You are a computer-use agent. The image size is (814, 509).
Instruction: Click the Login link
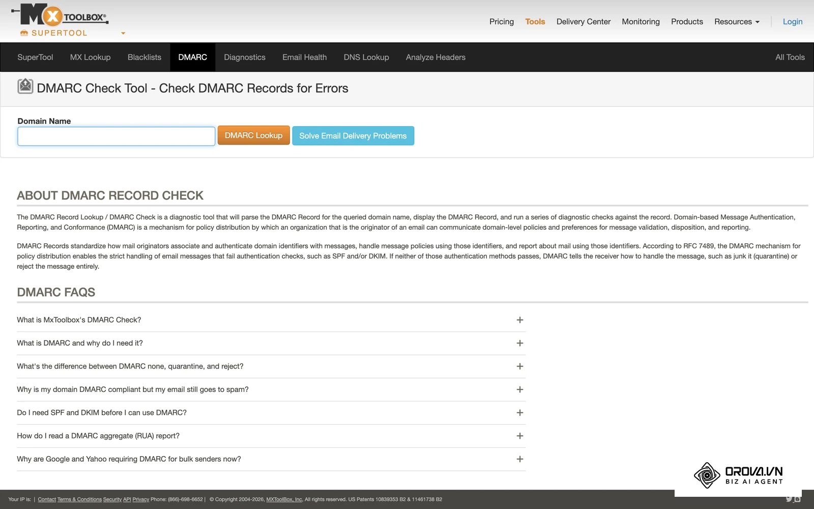[x=793, y=21]
